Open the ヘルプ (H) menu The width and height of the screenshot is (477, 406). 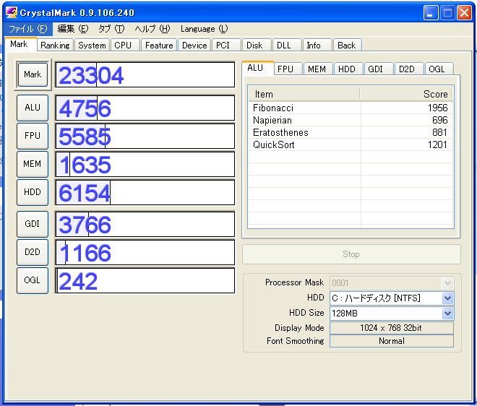coord(152,29)
